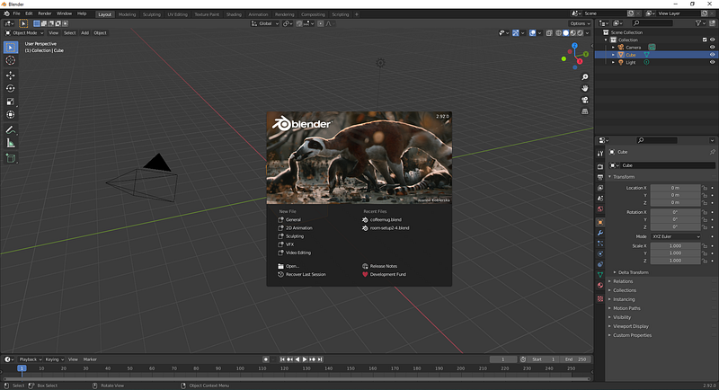Select the Rotate tool
The image size is (719, 390).
[x=11, y=88]
